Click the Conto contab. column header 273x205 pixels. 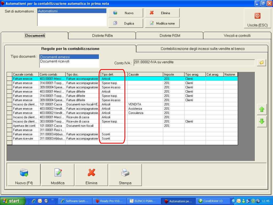[x=52, y=74]
